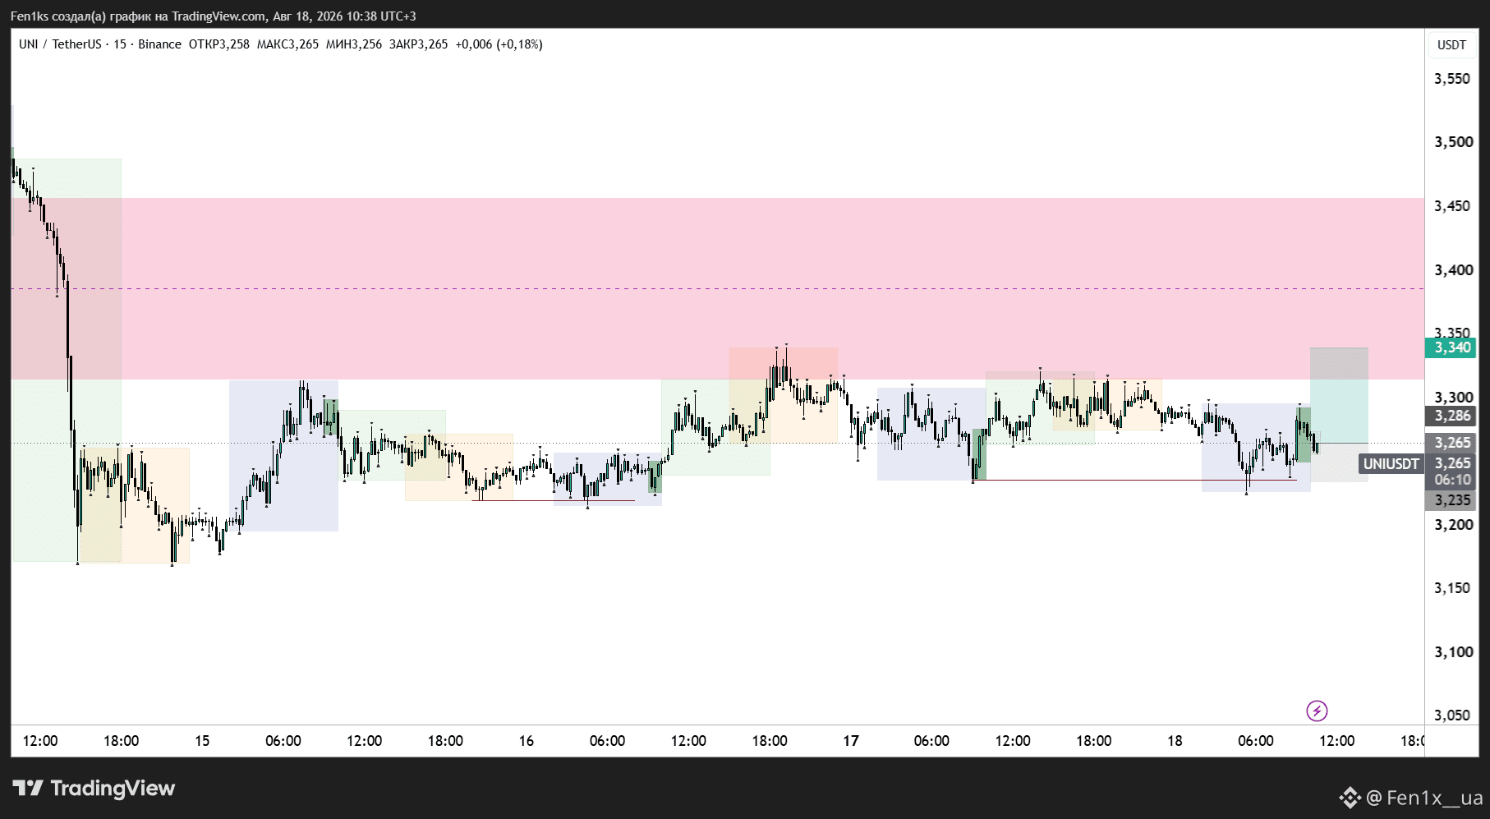Click the date label 16 on the time axis

pyautogui.click(x=527, y=741)
